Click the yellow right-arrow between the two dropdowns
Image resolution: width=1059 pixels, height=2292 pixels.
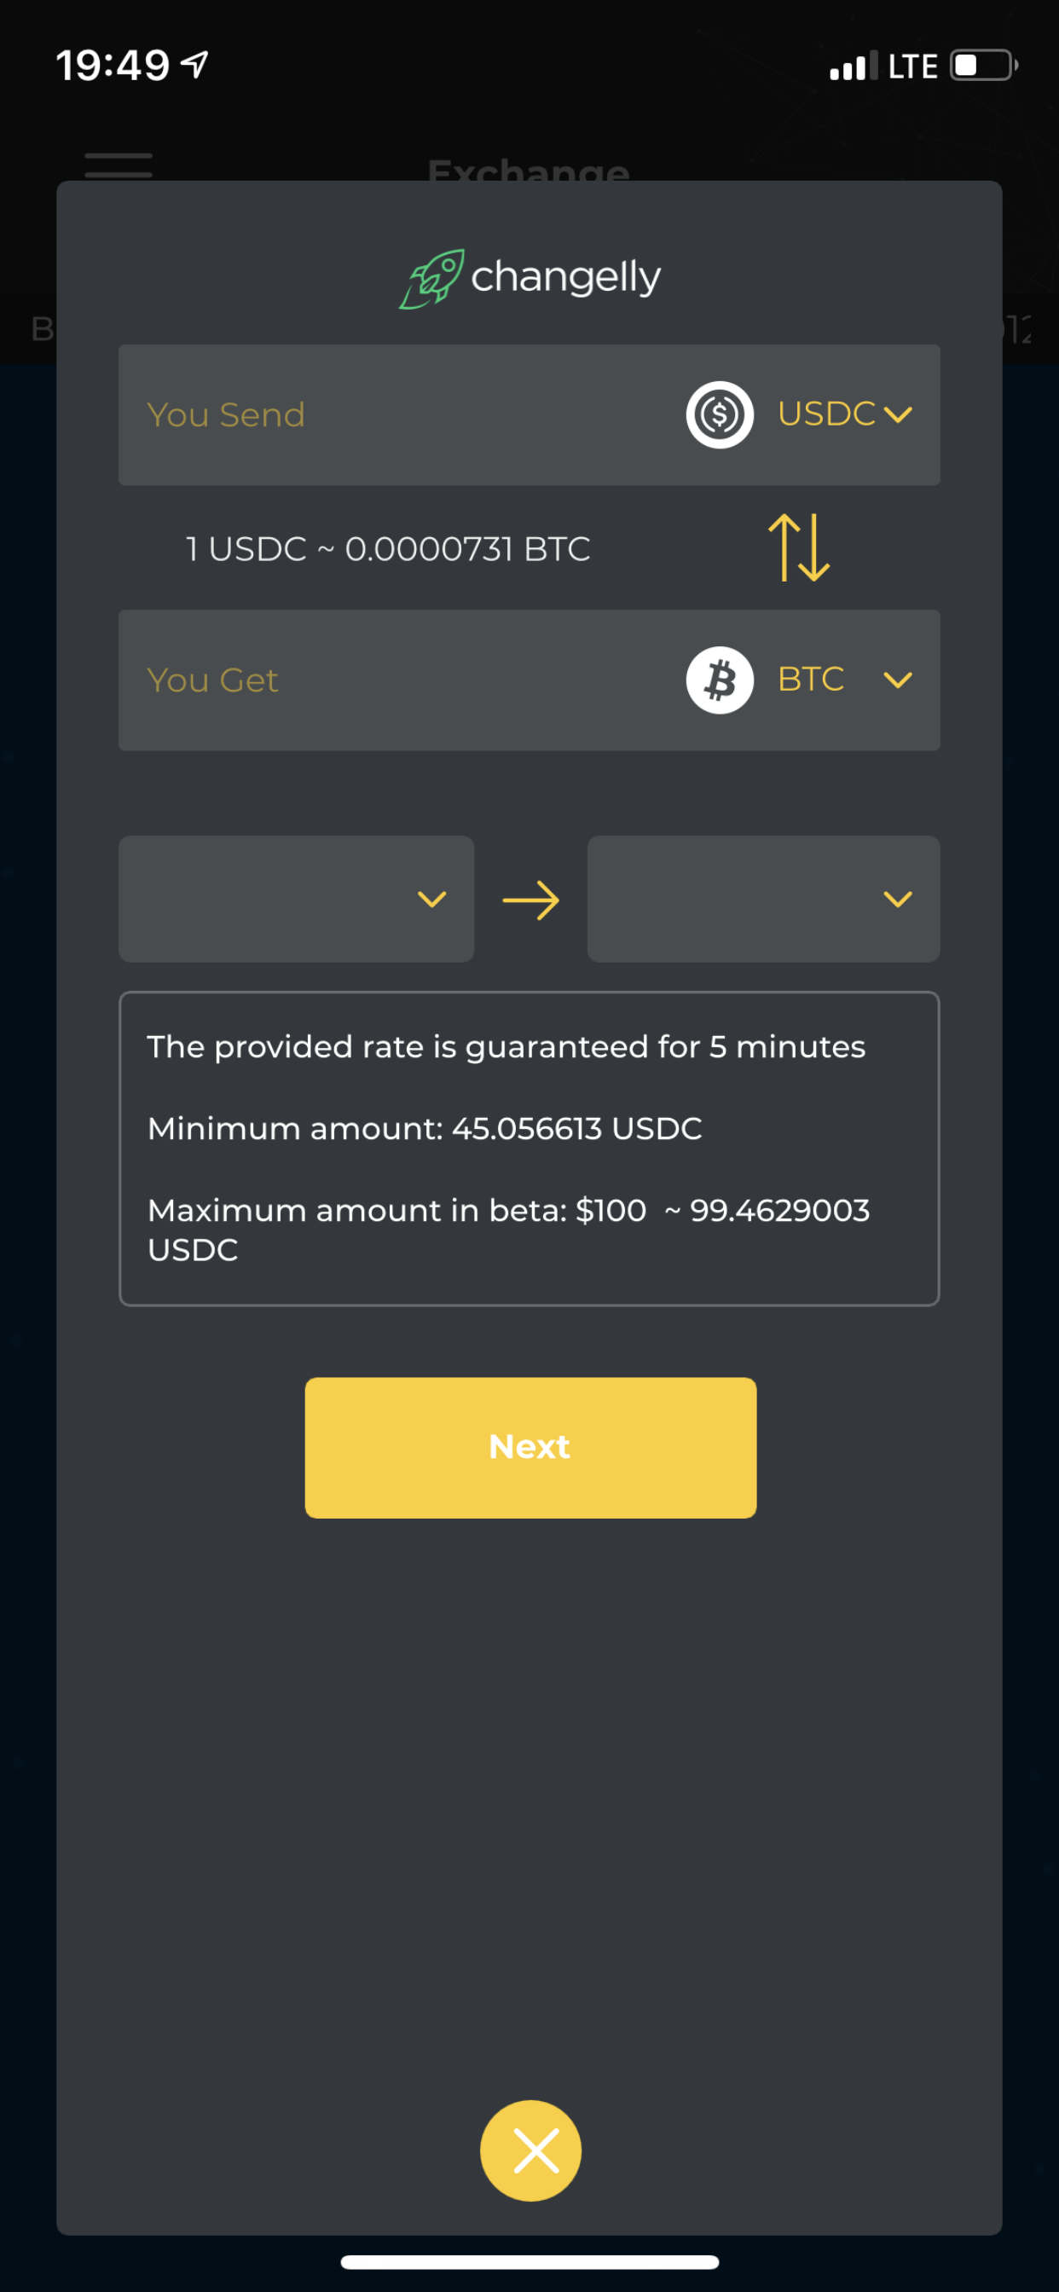point(529,900)
